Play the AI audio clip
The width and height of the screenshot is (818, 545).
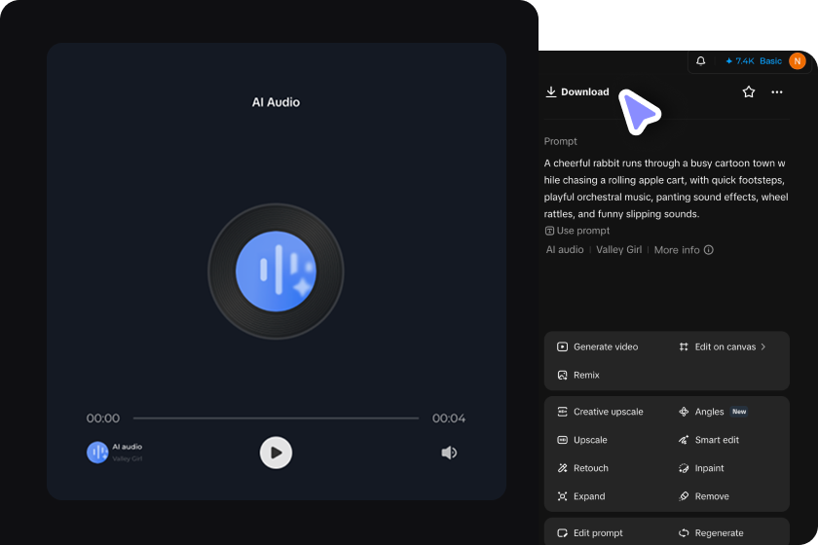click(x=276, y=453)
